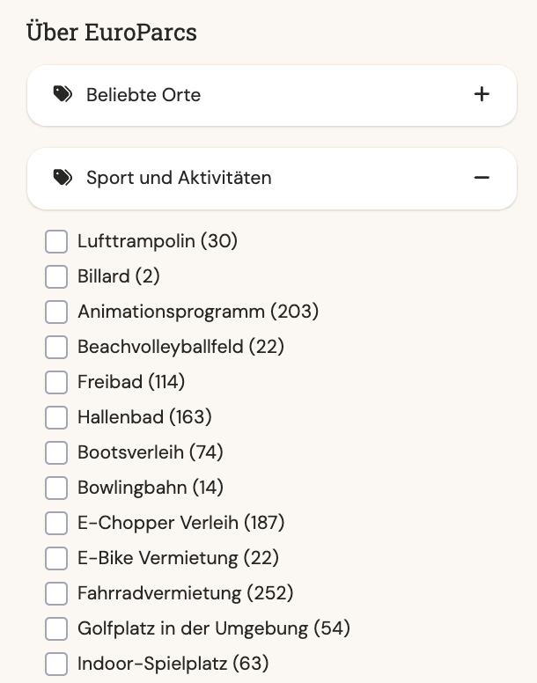Image resolution: width=537 pixels, height=683 pixels.
Task: Collapse Sport und Aktivitäten with the minus icon
Action: pos(482,178)
